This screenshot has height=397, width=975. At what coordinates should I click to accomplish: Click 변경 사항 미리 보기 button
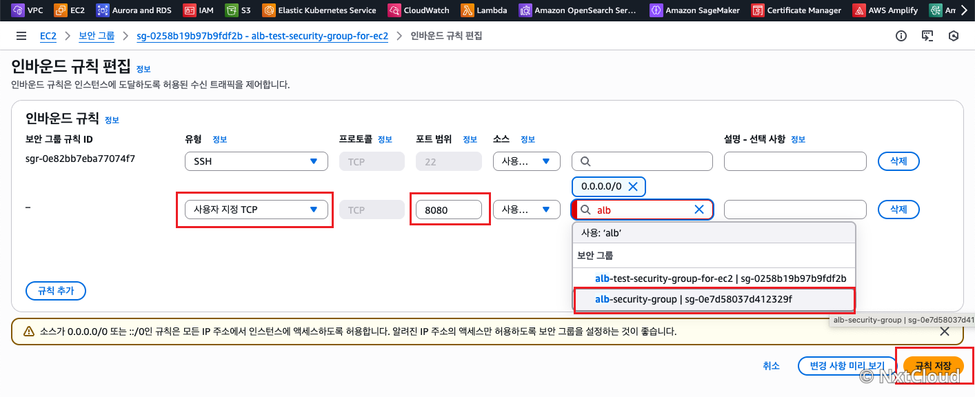(847, 366)
